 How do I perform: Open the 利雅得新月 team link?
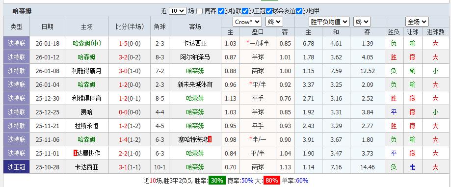pos(86,71)
